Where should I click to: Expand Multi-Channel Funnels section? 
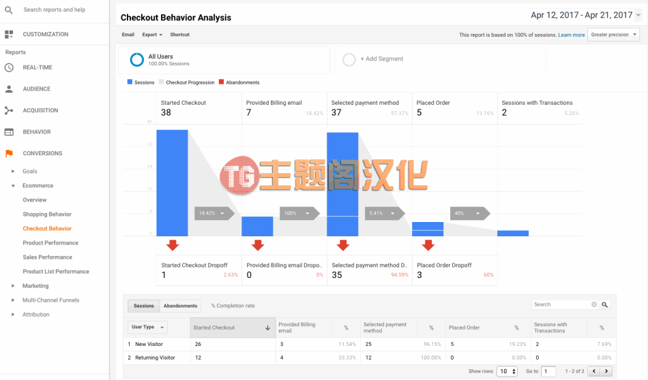pyautogui.click(x=13, y=300)
